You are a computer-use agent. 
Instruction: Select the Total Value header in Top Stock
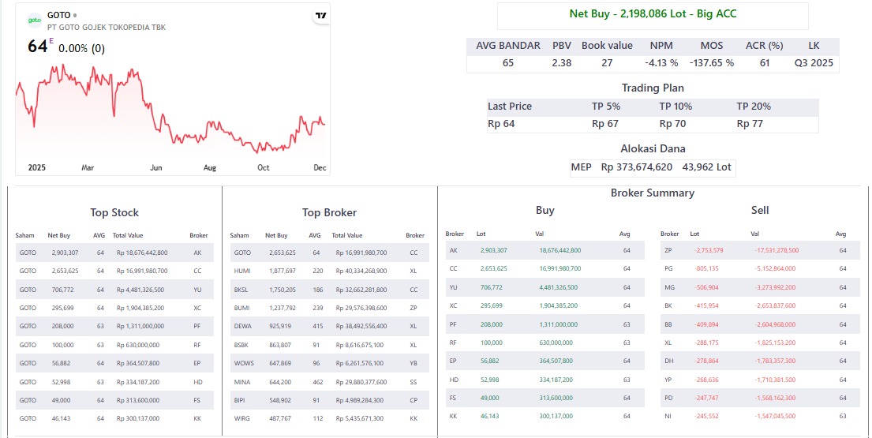click(127, 235)
